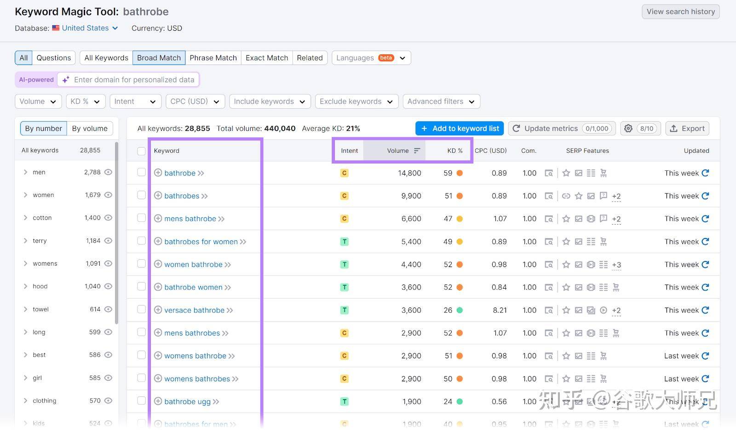
Task: Switch groups to By volume
Action: coord(90,128)
